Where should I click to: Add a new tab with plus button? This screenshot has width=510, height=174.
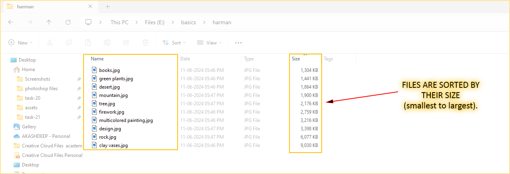(x=107, y=6)
